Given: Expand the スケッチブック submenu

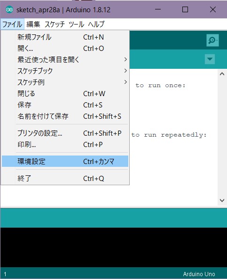Looking at the screenshot, I should click(65, 71).
